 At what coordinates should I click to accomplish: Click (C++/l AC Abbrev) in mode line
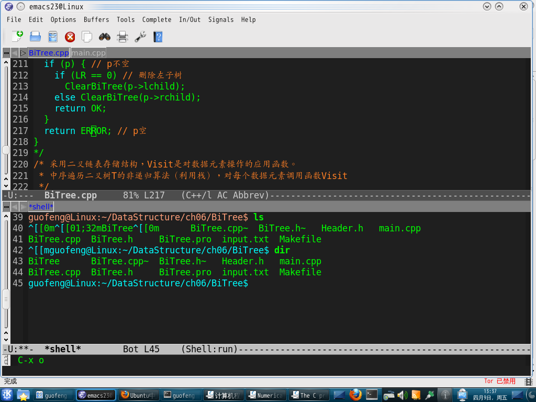[x=225, y=195]
